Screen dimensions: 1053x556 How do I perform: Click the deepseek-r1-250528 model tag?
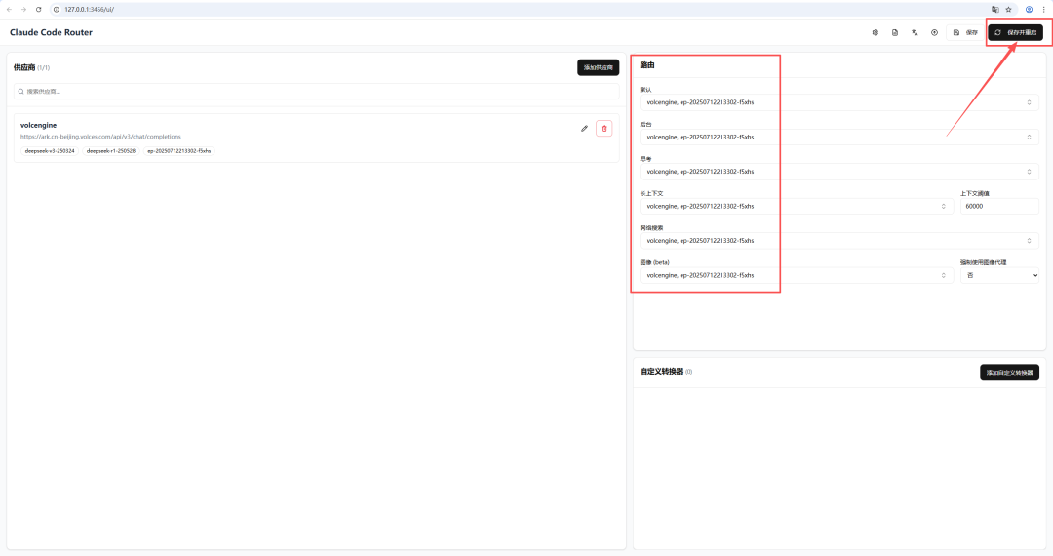[x=111, y=151]
